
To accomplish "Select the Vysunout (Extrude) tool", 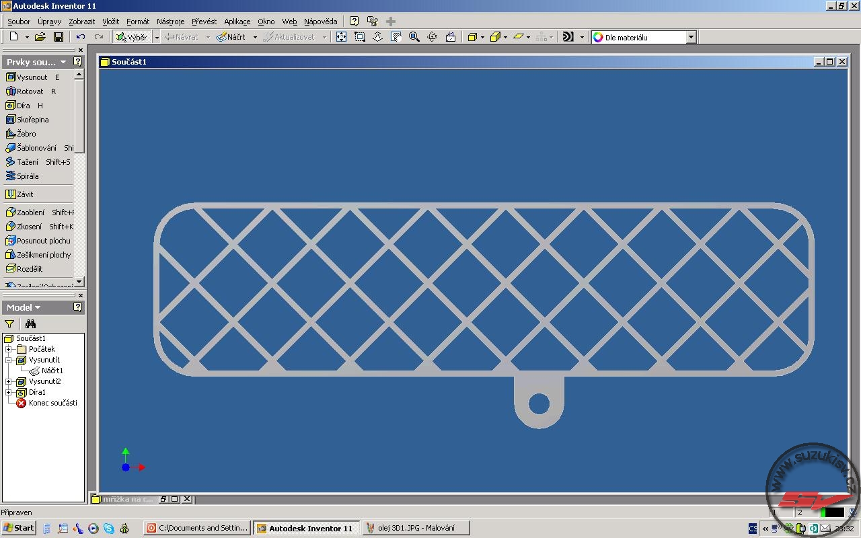I will [32, 77].
